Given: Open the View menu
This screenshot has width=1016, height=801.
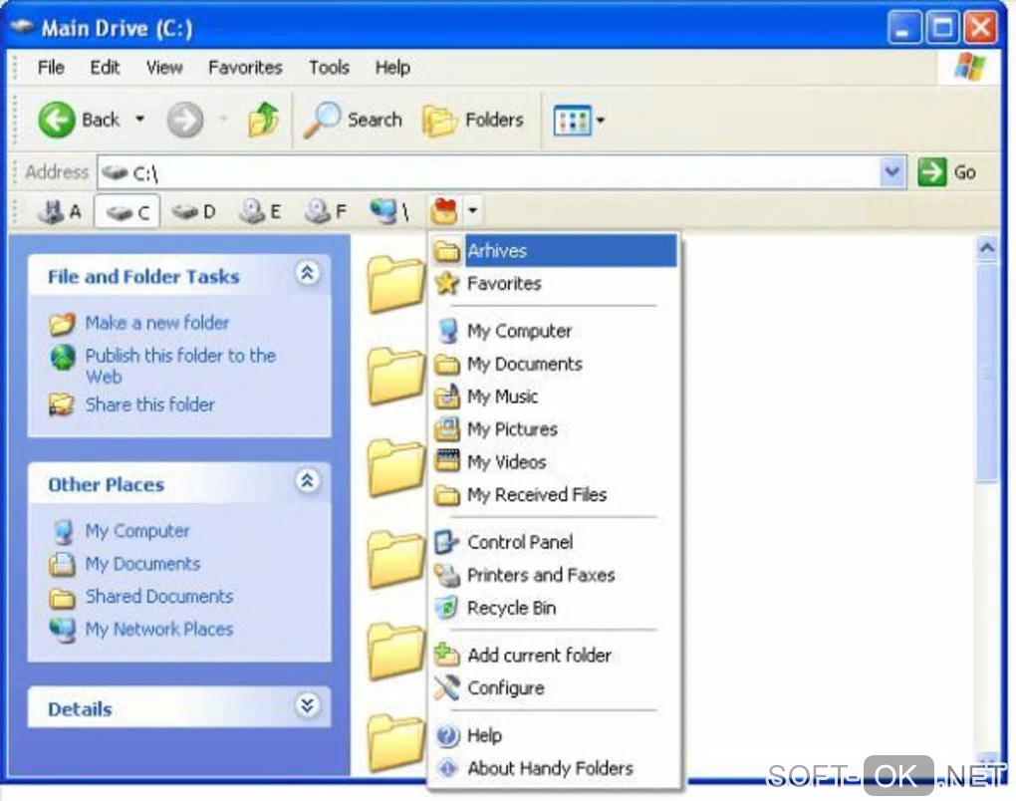Looking at the screenshot, I should click(164, 68).
